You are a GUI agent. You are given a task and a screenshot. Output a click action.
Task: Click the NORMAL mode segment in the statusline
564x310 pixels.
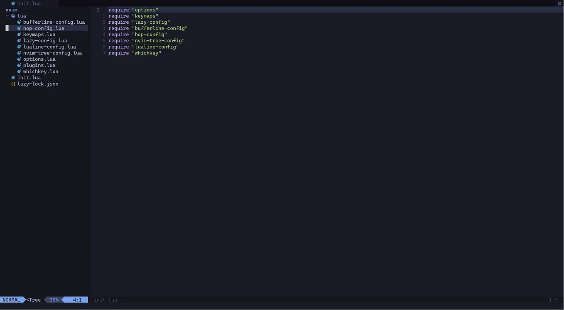pos(11,300)
